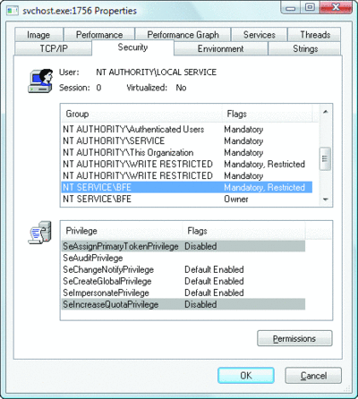Click the group list scrollbar thumb
The height and width of the screenshot is (399, 358).
coord(325,158)
